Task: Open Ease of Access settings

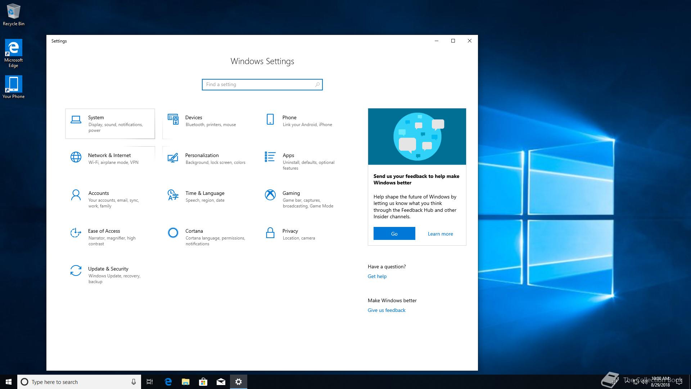Action: pyautogui.click(x=110, y=237)
